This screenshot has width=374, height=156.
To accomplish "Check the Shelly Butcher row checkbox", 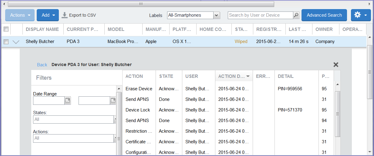I will [6, 42].
